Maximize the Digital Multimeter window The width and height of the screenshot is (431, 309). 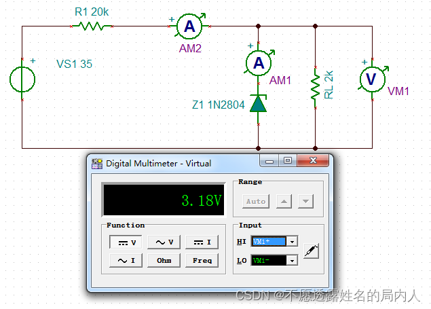click(x=288, y=161)
